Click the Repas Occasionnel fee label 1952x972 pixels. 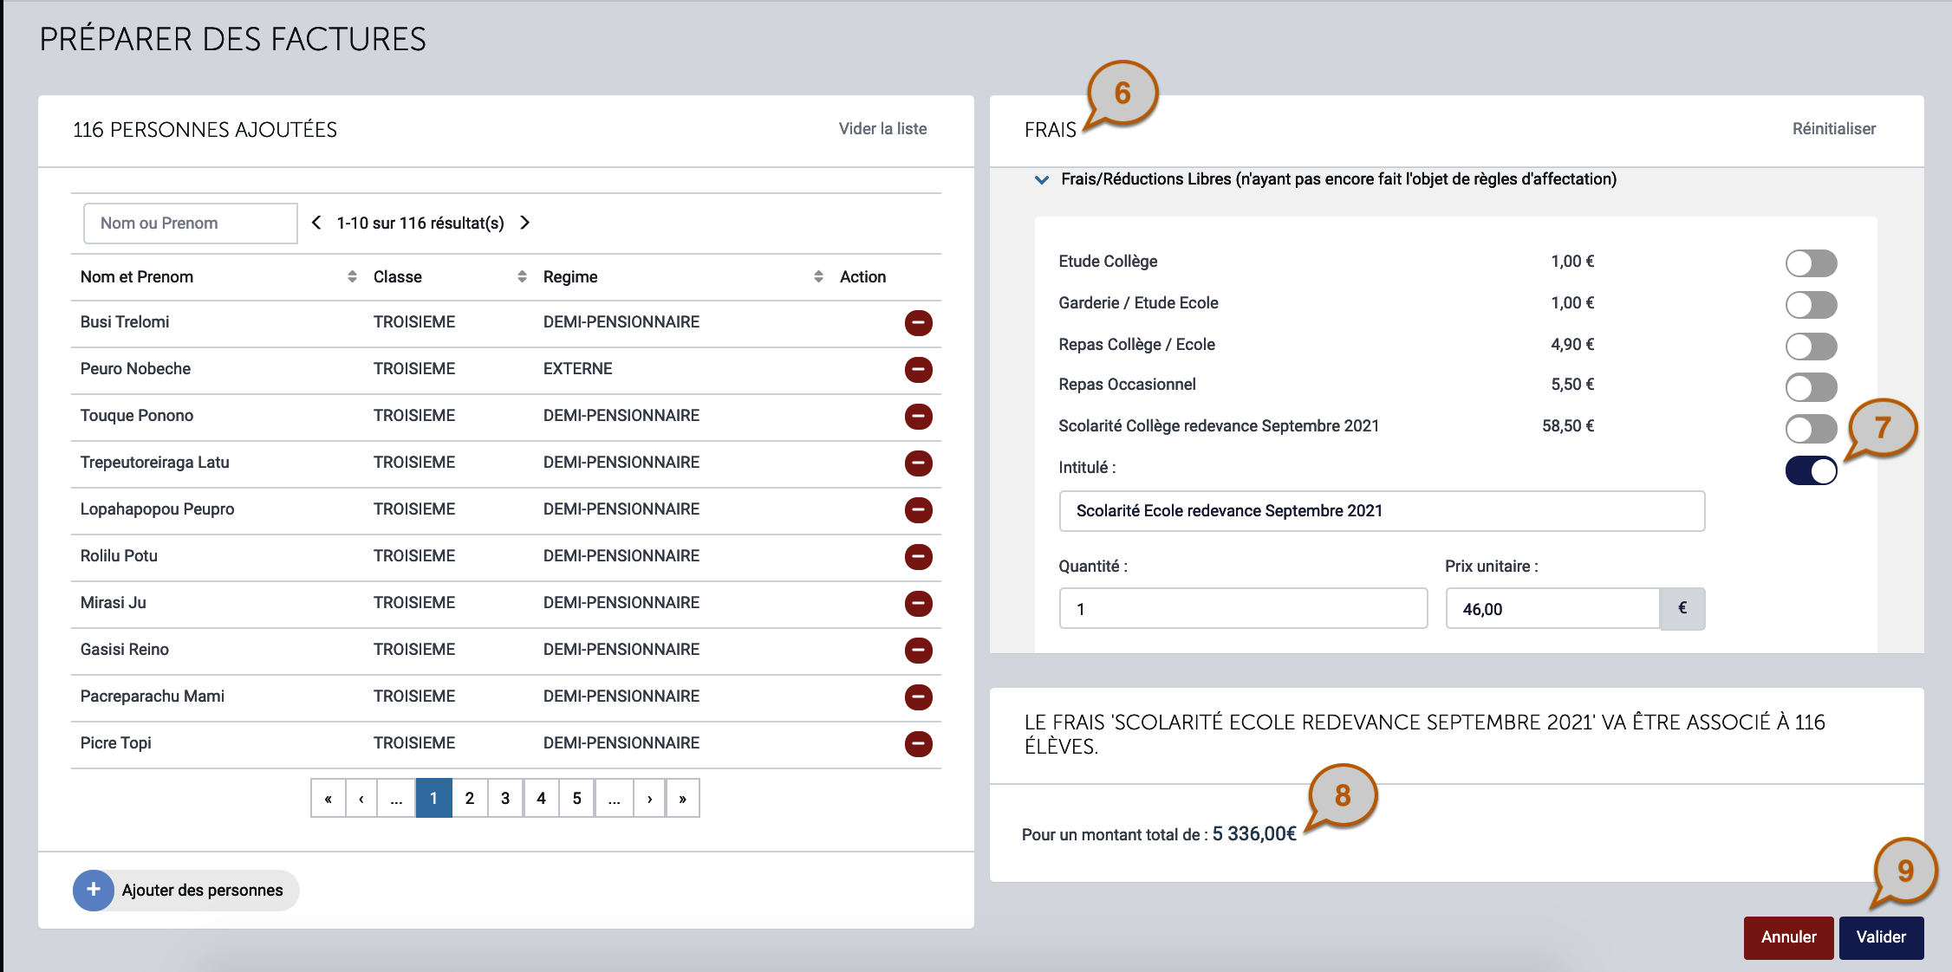coord(1127,385)
